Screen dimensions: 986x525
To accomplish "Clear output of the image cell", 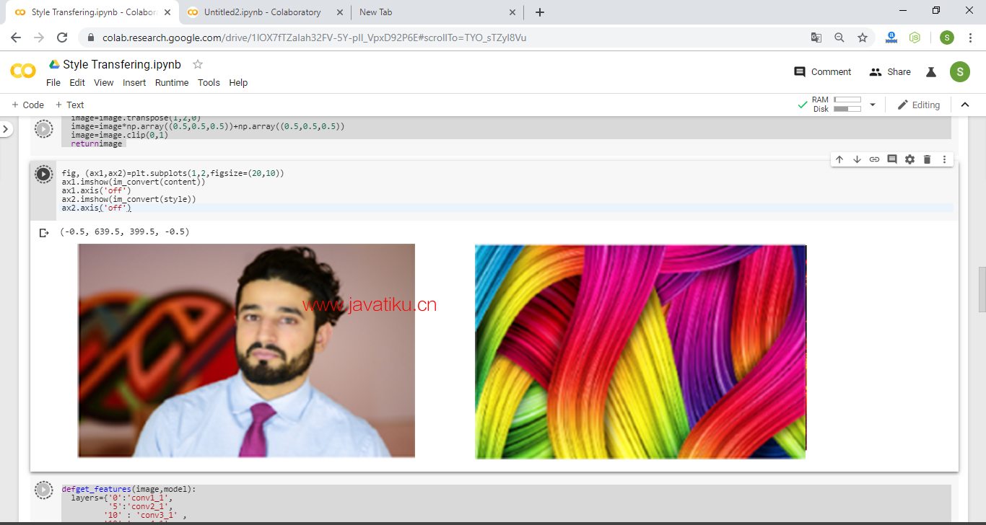I will click(44, 232).
